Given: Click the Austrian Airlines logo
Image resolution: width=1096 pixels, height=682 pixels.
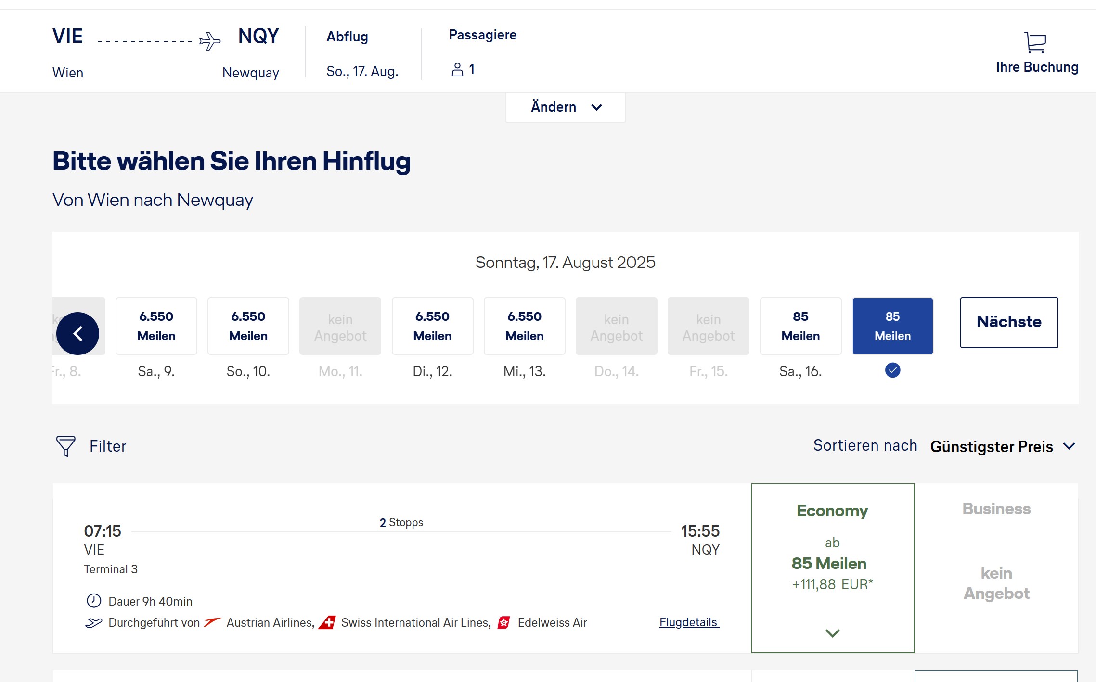Looking at the screenshot, I should (212, 622).
